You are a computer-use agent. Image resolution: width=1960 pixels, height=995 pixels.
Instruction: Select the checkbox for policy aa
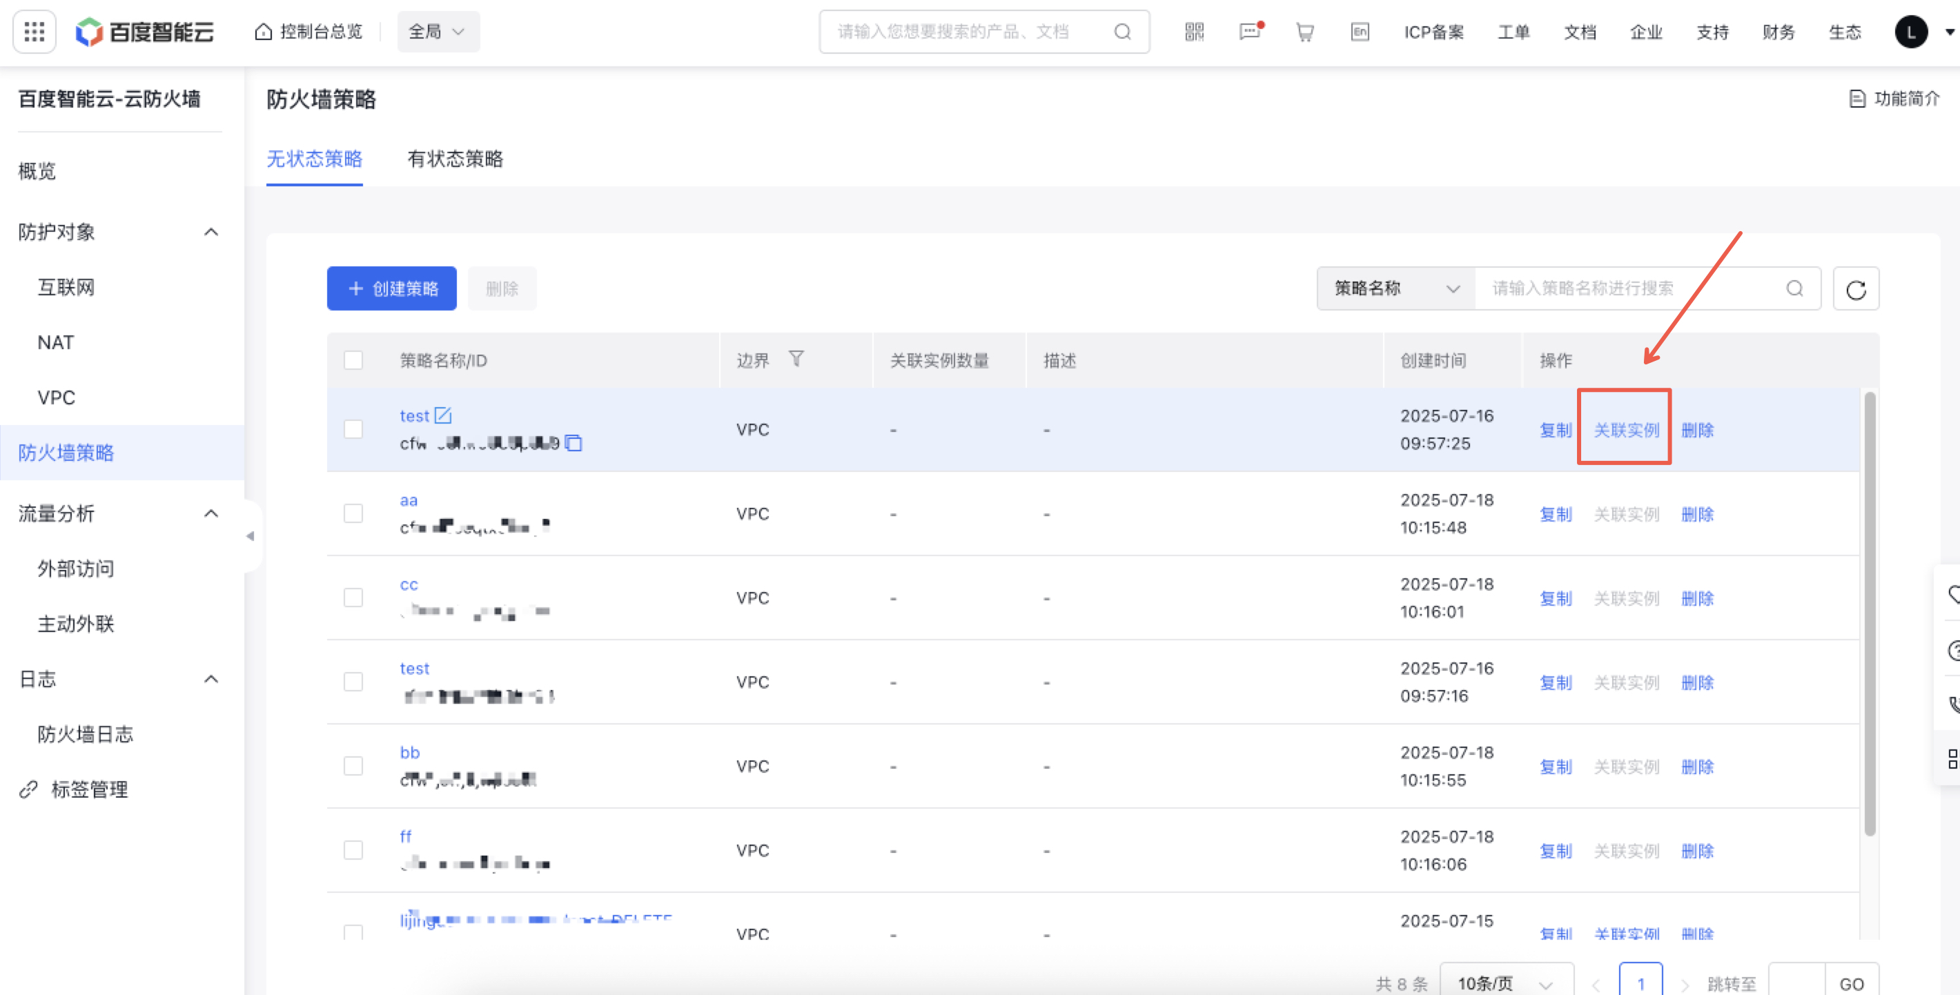(x=353, y=513)
